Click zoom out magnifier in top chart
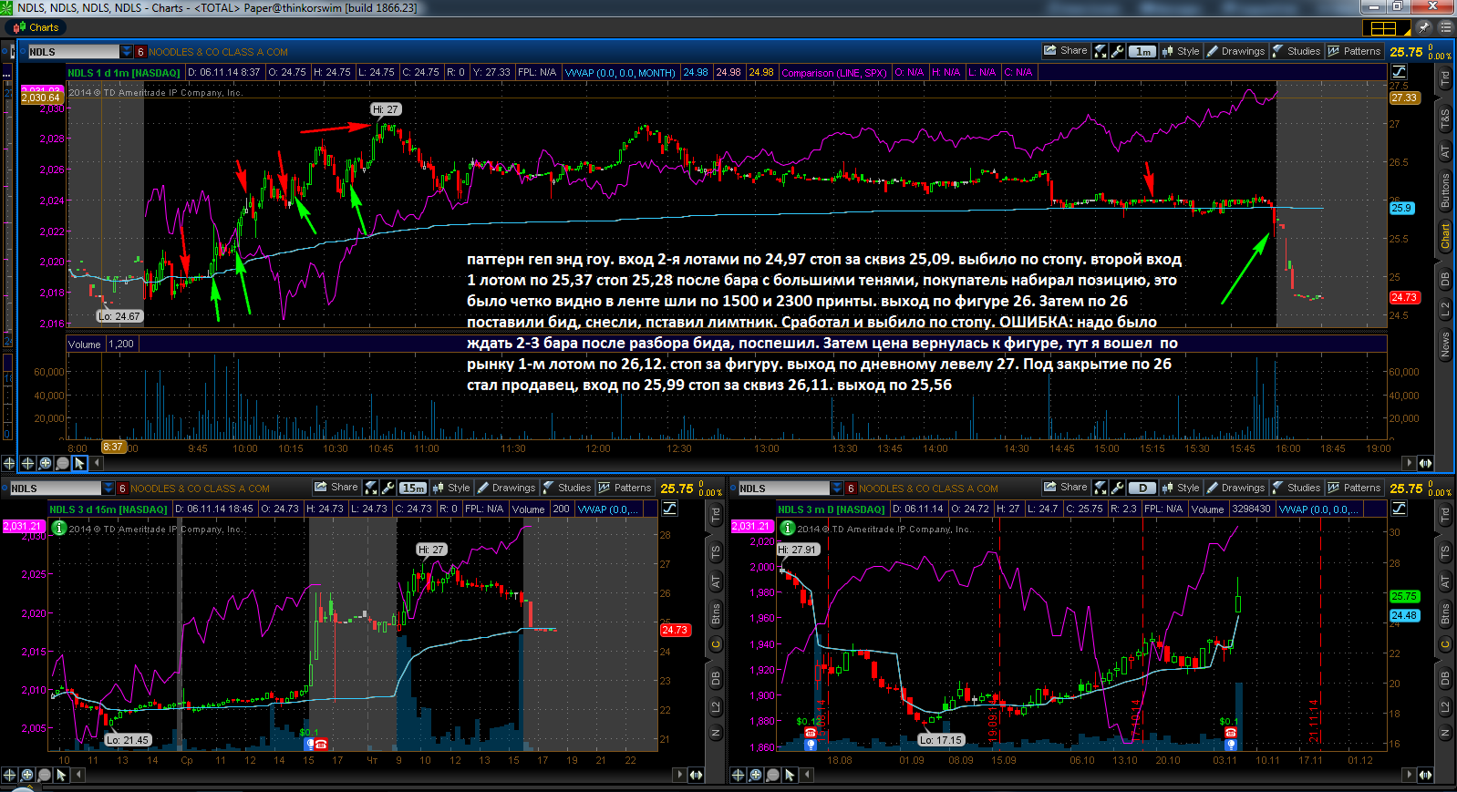This screenshot has height=792, width=1457. 62,463
